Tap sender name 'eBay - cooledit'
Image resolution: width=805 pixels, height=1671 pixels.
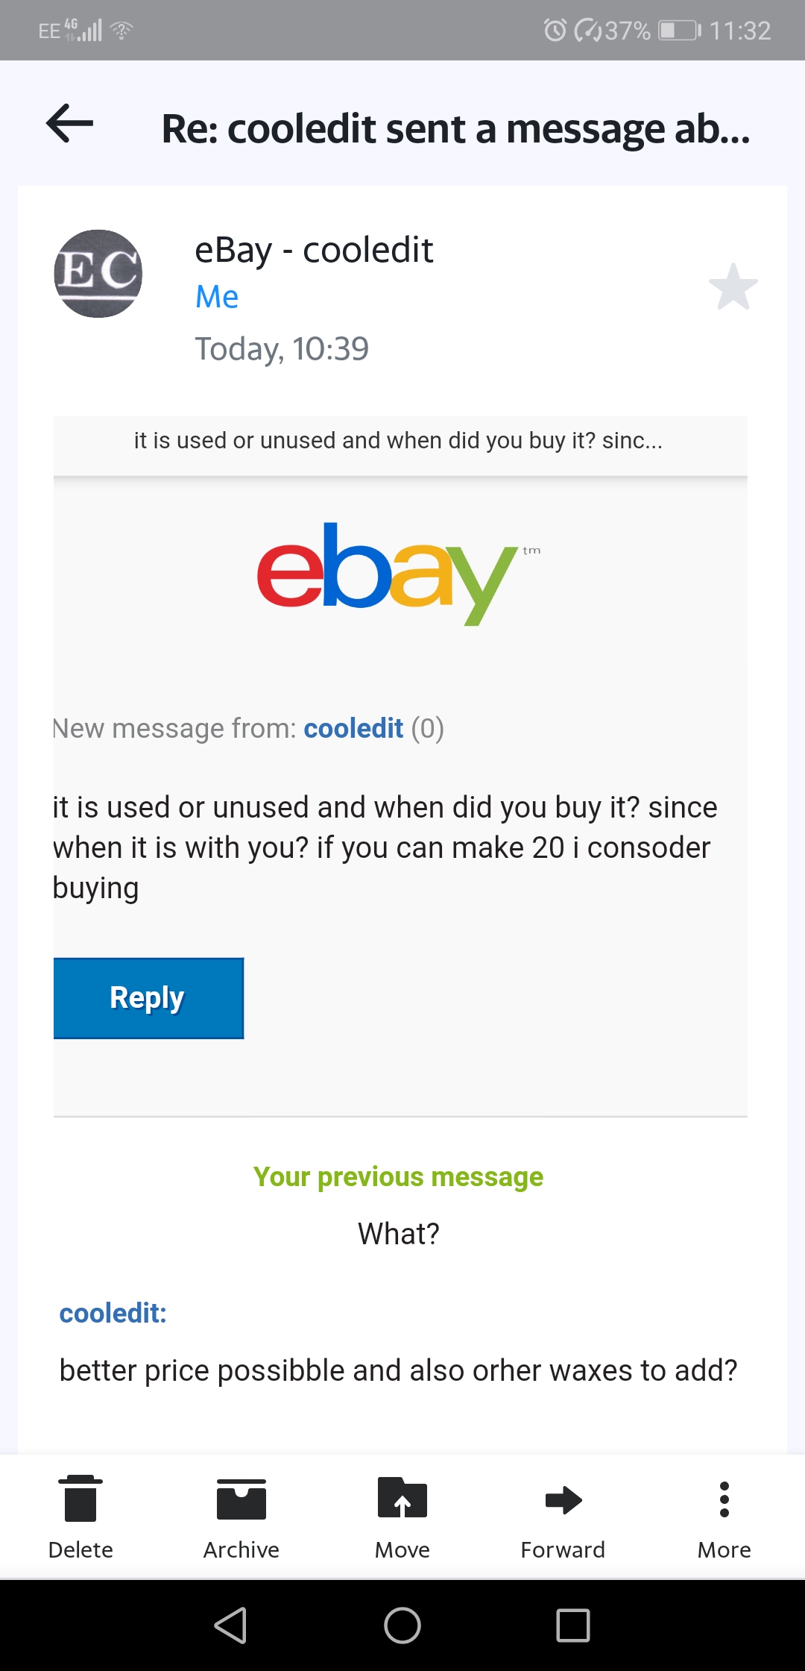(314, 250)
